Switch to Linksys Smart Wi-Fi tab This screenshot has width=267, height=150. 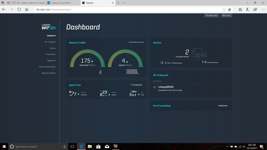click(63, 3)
